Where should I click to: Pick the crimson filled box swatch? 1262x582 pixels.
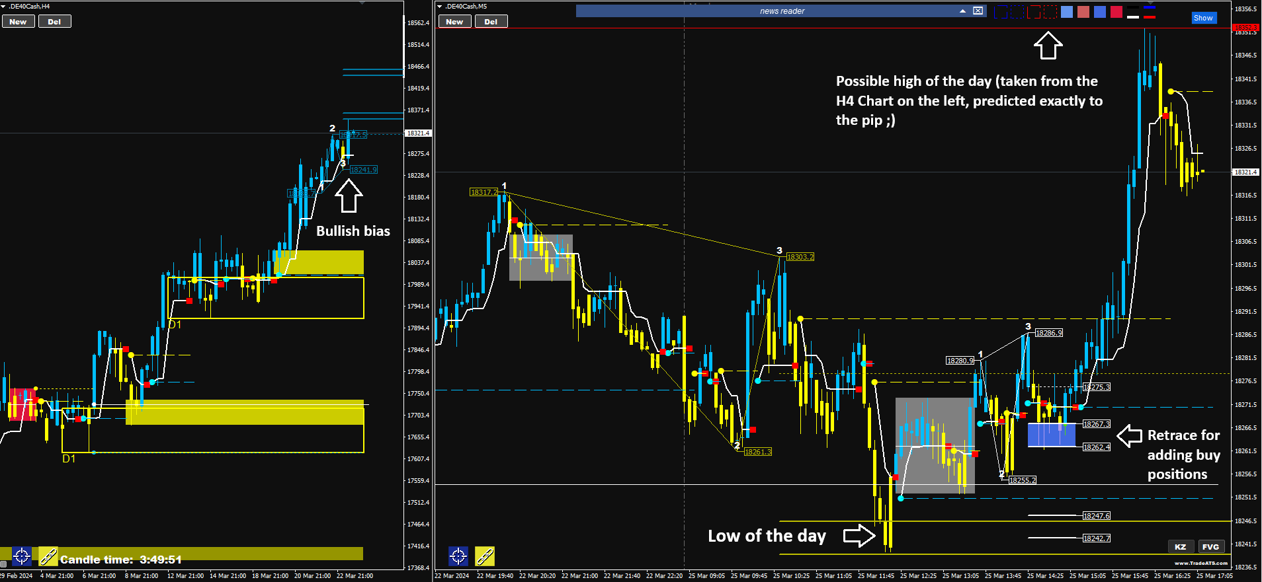coord(1116,12)
